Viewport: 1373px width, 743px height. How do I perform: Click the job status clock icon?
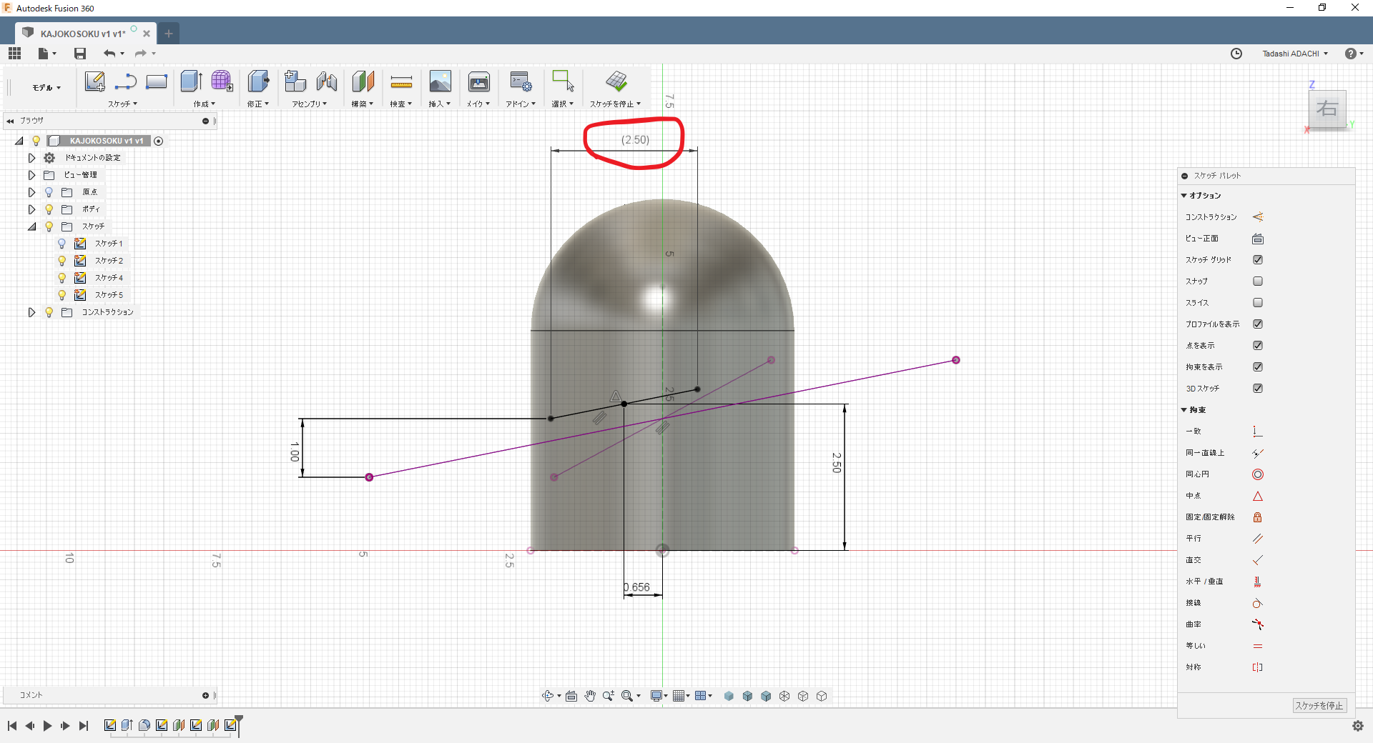coord(1236,54)
